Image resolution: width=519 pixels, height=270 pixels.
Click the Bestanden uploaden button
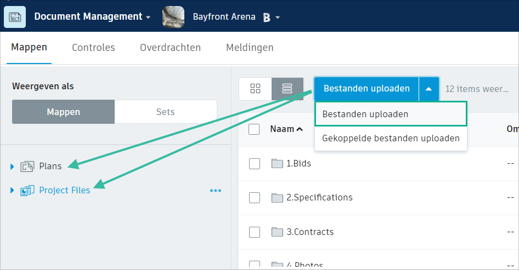click(x=366, y=89)
